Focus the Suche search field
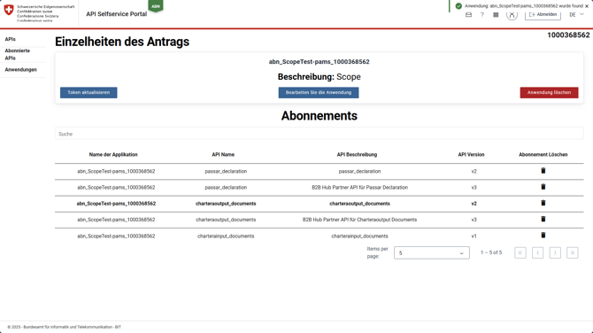Image resolution: width=593 pixels, height=333 pixels. coord(319,134)
